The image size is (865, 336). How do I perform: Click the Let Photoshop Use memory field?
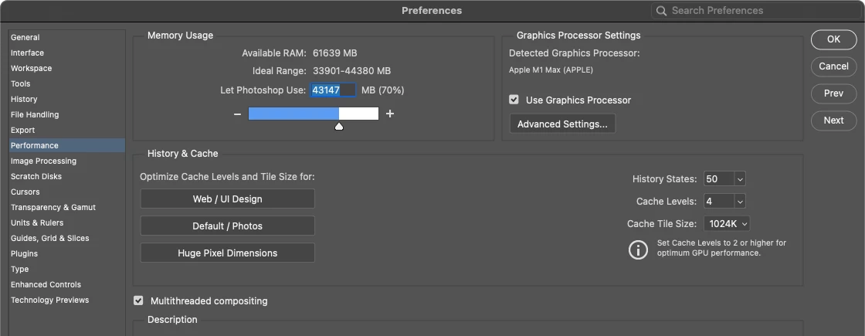333,90
